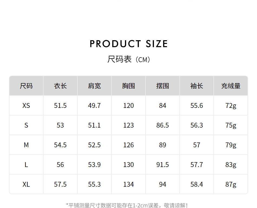This screenshot has height=208, width=257.
Task: Click the measurement error footnote text
Action: [127, 205]
